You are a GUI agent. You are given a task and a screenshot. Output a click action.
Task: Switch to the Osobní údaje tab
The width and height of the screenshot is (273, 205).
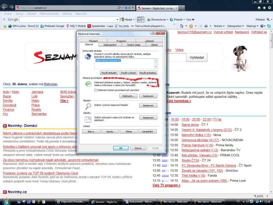134,45
